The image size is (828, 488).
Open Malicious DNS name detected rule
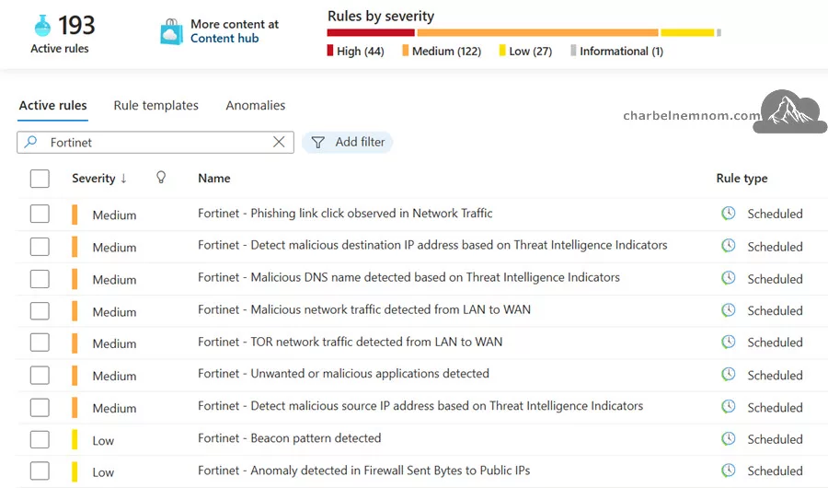(408, 277)
